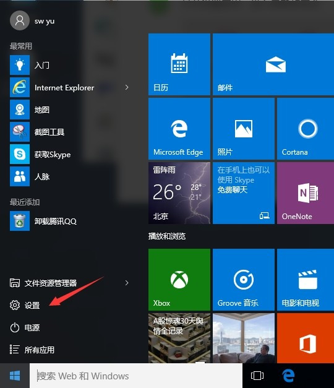Open the Movies & TV (电影和电视) tile

point(306,280)
